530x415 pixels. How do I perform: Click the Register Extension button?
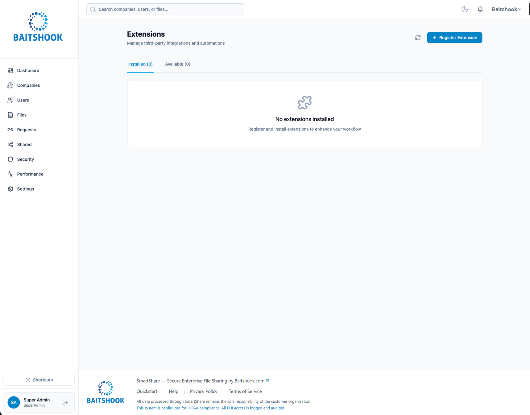tap(454, 38)
